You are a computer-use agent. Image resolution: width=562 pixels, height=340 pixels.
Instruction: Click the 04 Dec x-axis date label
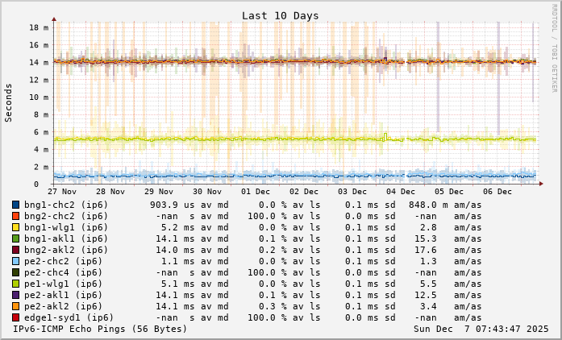[401, 192]
